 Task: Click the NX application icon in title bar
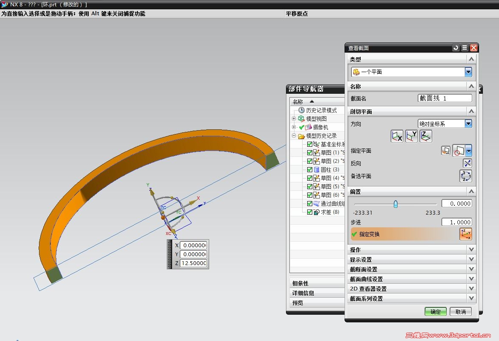point(4,4)
